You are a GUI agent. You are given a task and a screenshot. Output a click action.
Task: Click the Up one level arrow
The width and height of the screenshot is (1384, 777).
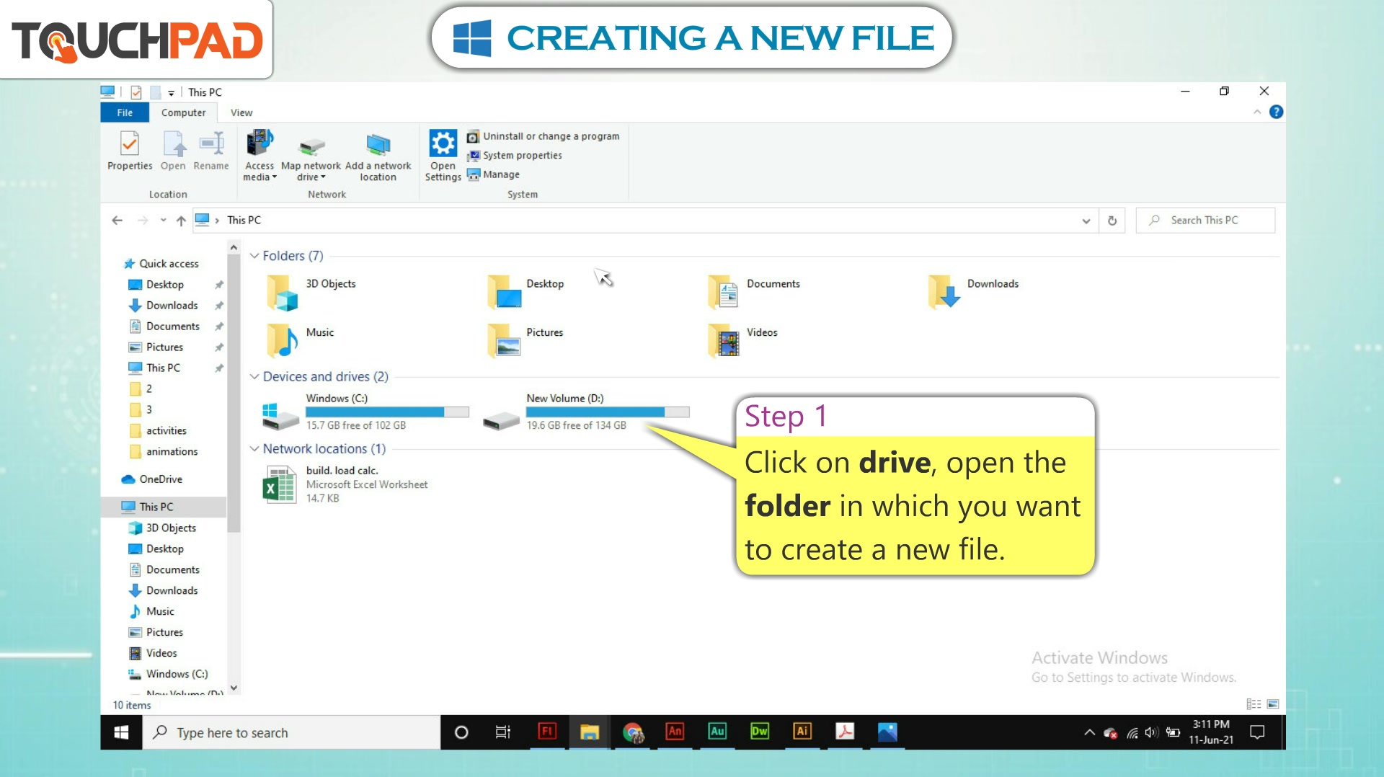(181, 221)
